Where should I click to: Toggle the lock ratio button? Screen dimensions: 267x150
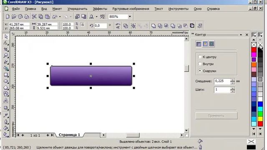point(83,25)
